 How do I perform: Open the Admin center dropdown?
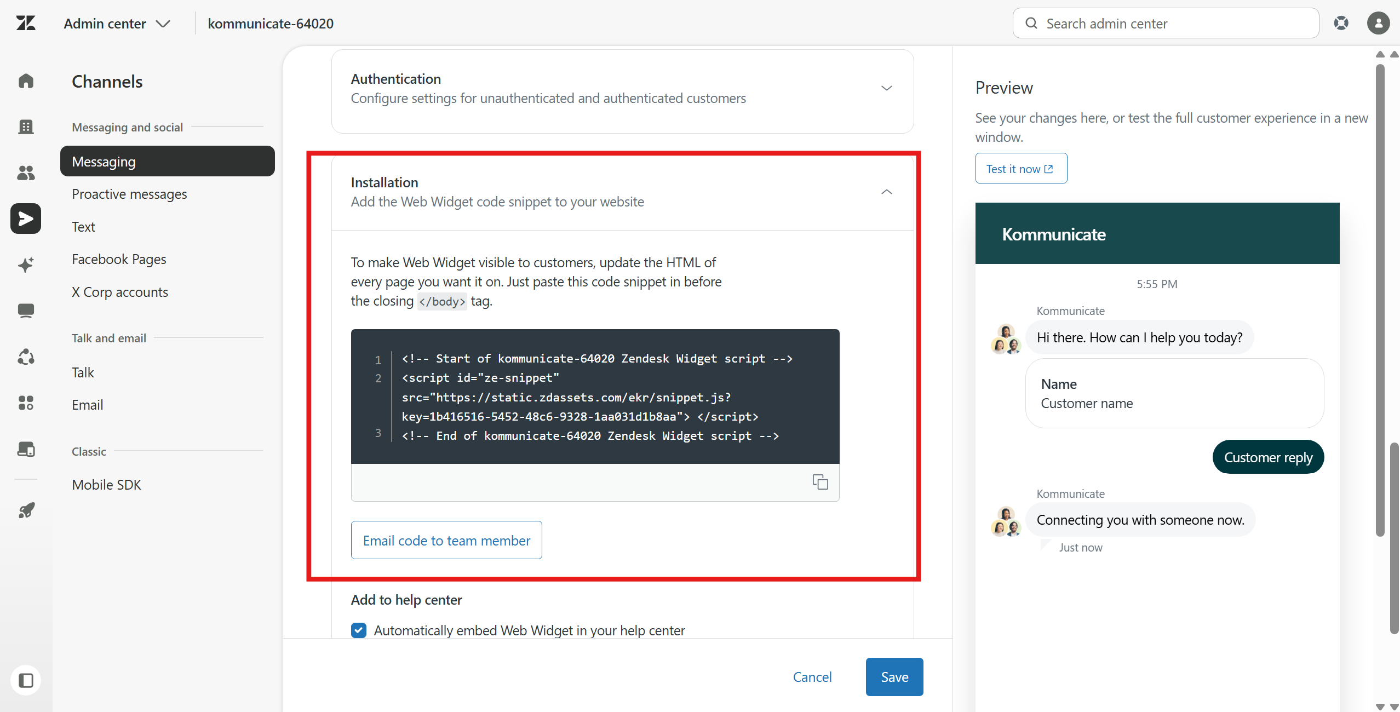117,24
